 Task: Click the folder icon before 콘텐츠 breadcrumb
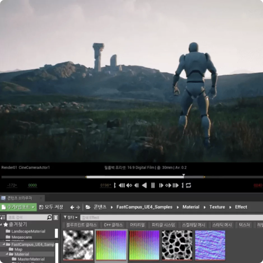88,207
